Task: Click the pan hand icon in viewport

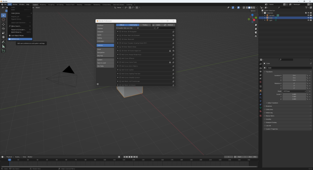Action: pos(256,29)
